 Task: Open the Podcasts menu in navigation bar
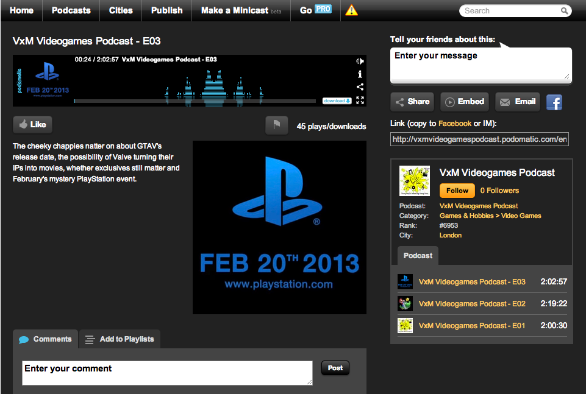click(71, 10)
